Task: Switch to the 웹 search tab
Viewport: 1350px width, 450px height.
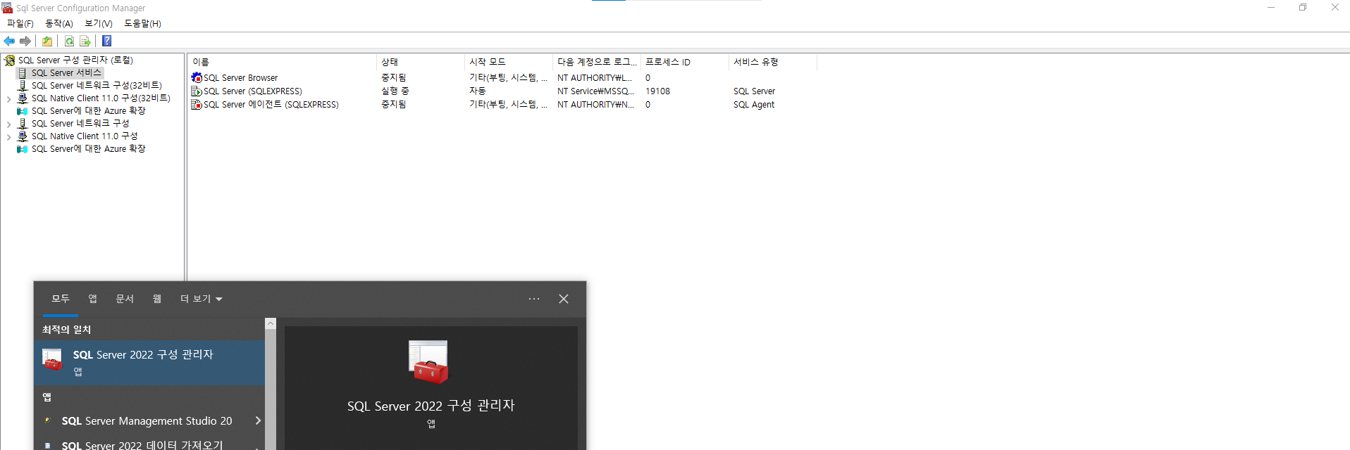Action: [157, 299]
